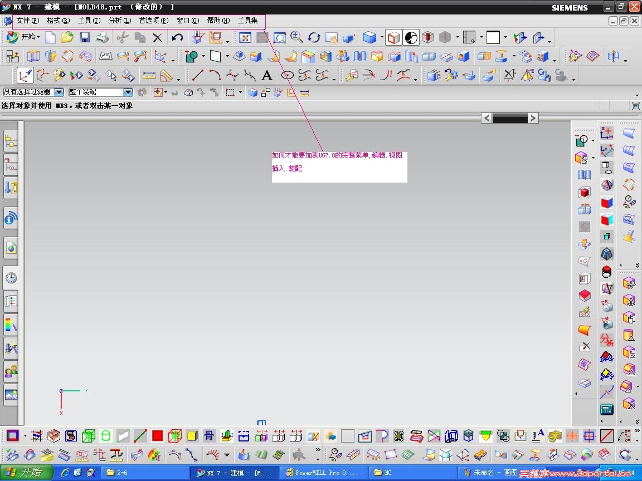Viewport: 642px width, 481px height.
Task: Switch to the PowerMILL Pro taskbar window
Action: coord(323,473)
